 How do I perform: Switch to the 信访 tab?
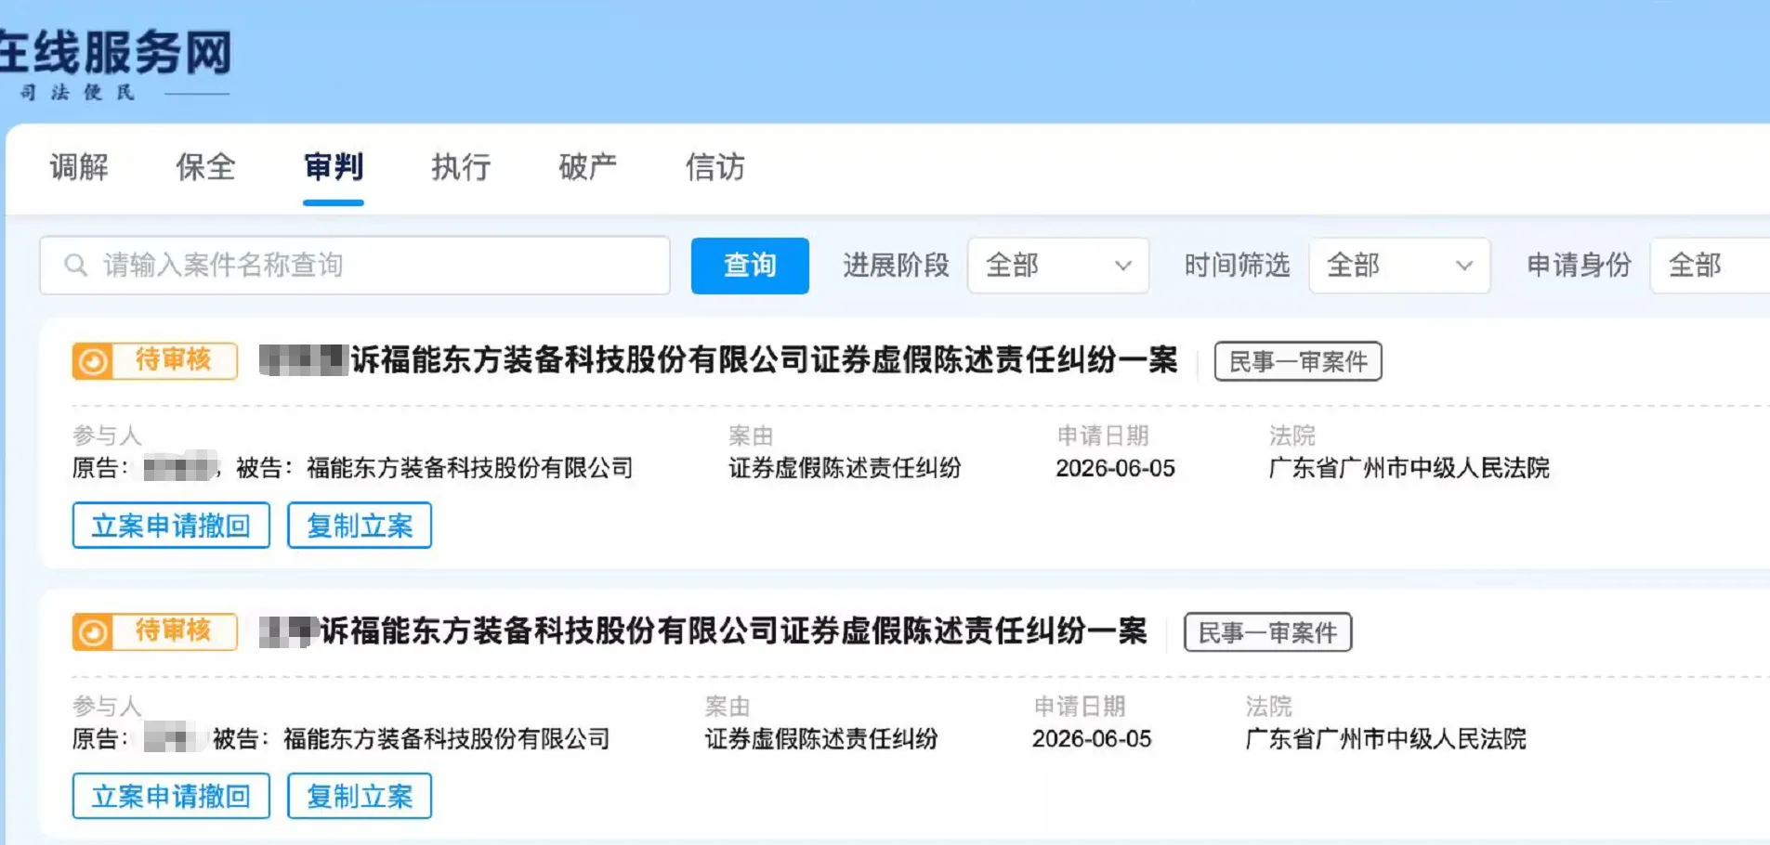(x=715, y=167)
